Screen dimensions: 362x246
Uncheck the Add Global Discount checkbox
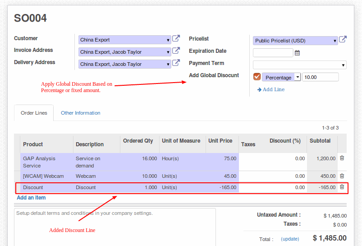(x=257, y=77)
